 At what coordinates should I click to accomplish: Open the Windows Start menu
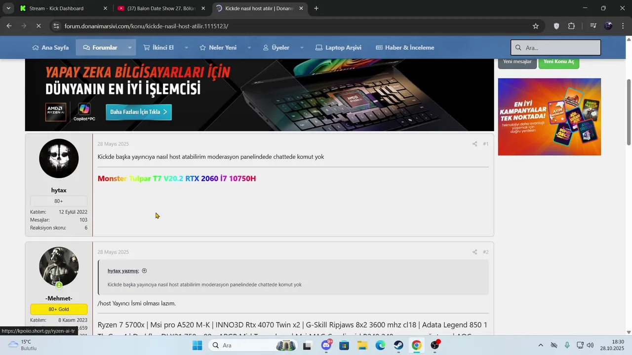point(197,345)
